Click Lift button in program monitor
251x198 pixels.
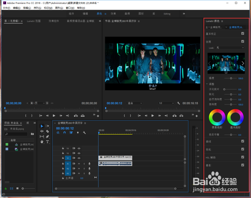point(174,116)
